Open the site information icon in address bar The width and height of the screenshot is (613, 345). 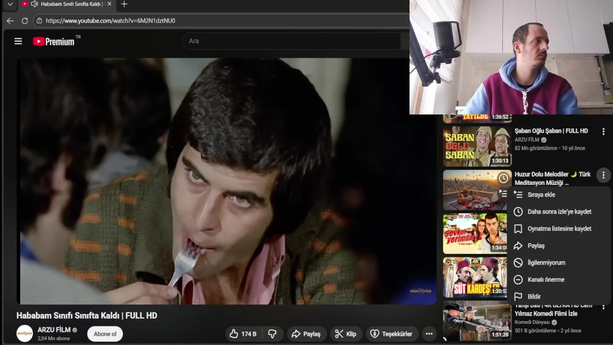click(39, 21)
